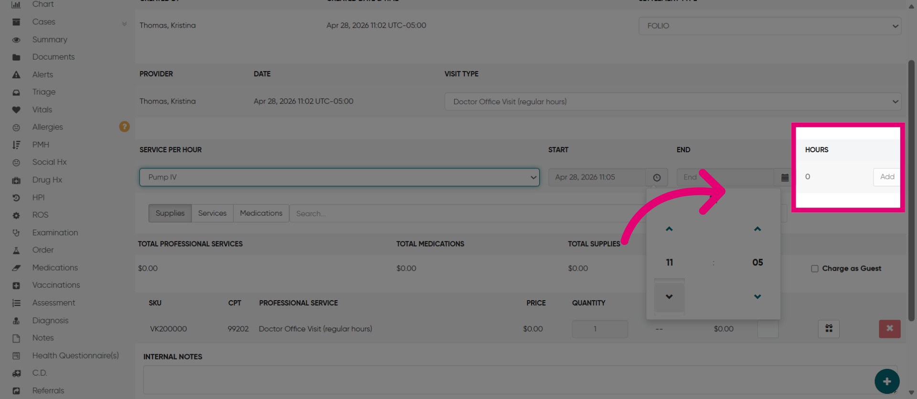Open the End date calendar icon
The width and height of the screenshot is (917, 399).
pyautogui.click(x=785, y=177)
